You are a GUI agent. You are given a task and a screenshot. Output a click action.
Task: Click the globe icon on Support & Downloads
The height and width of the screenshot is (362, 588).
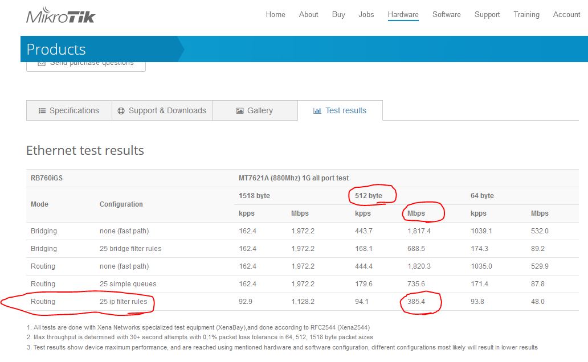[121, 110]
